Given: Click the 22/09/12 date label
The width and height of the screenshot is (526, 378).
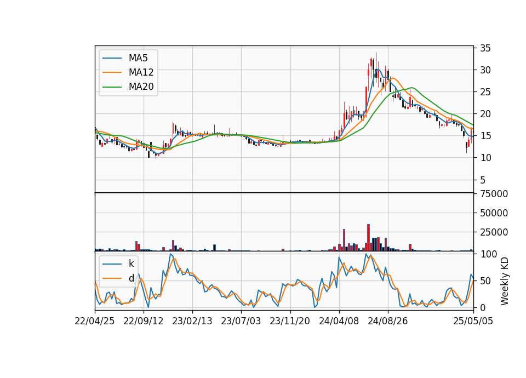Looking at the screenshot, I should 144,322.
